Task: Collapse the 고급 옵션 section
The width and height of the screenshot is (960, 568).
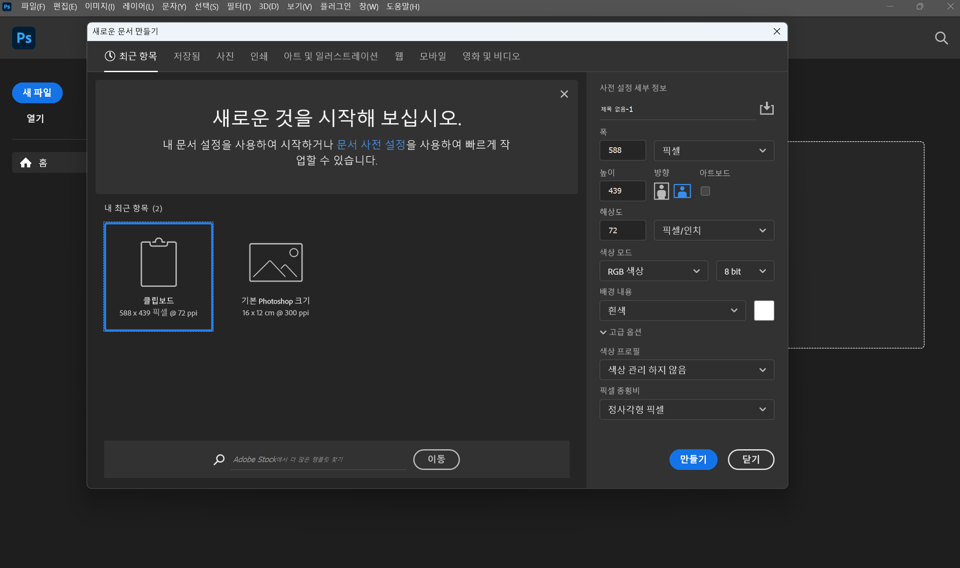Action: click(621, 332)
